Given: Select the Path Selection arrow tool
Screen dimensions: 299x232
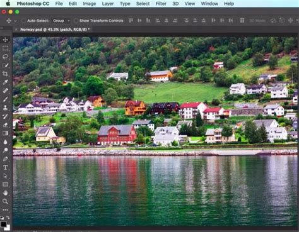Looking at the screenshot, I should (x=5, y=176).
